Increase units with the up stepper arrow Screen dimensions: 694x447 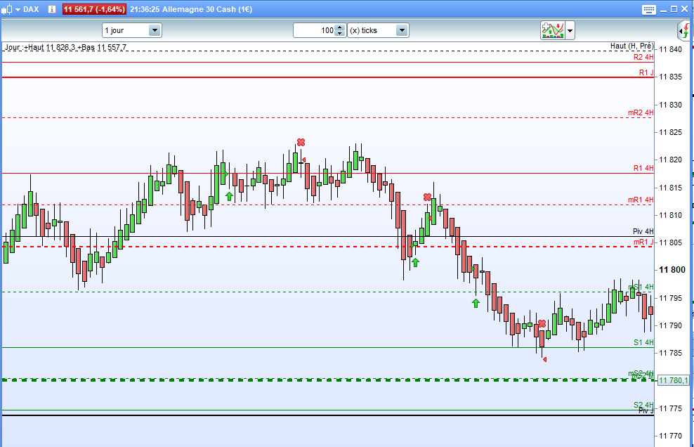(340, 27)
